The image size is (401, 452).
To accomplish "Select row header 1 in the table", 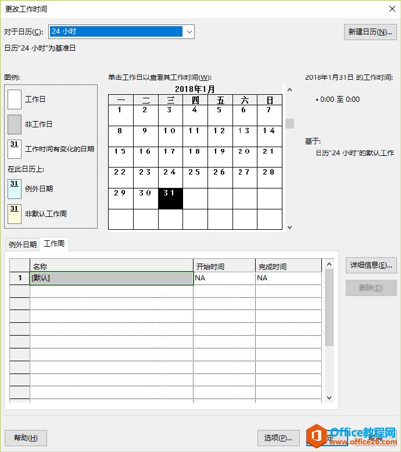I will click(20, 279).
